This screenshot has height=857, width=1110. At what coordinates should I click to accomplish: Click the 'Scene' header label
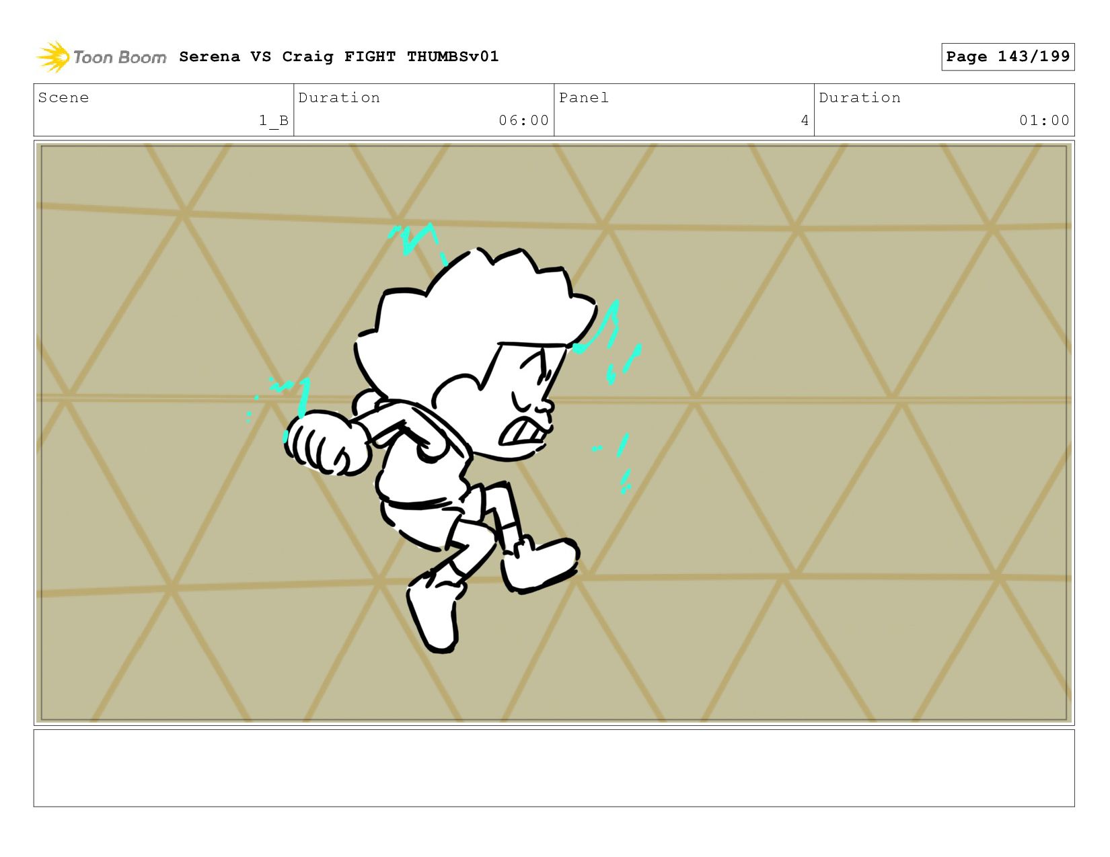pyautogui.click(x=63, y=97)
